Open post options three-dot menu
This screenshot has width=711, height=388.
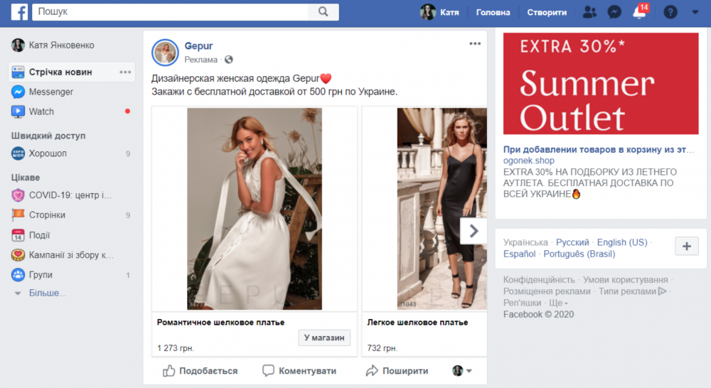475,43
